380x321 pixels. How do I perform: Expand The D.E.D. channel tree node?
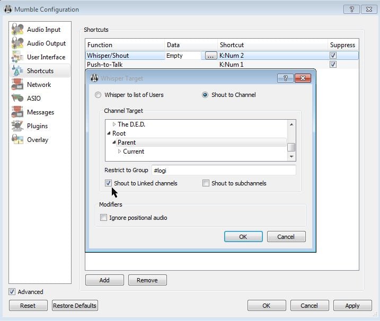(x=114, y=124)
